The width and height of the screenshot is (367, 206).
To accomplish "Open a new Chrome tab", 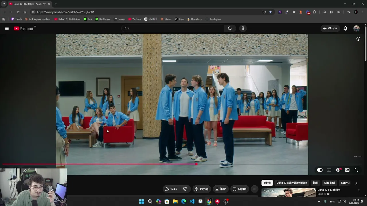I will 56,4.
